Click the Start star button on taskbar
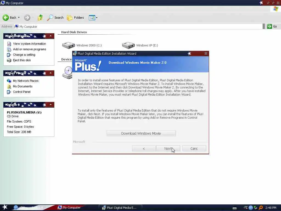 tap(5, 207)
